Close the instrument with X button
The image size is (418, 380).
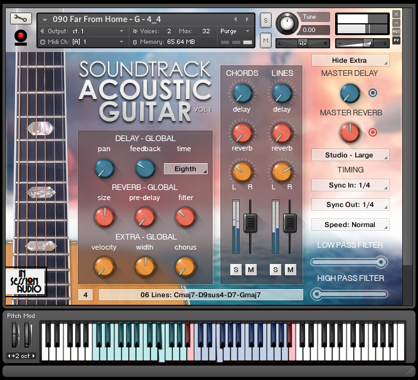pyautogui.click(x=396, y=14)
